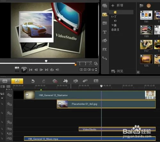Open the Path library icon
Viewport: 160px width, 142px height.
point(105,58)
